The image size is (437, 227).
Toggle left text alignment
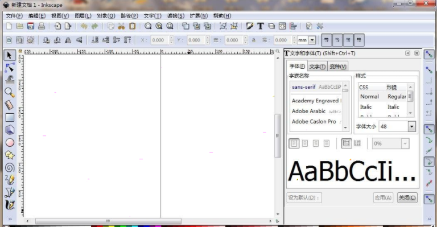coord(294,143)
